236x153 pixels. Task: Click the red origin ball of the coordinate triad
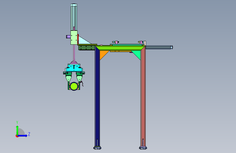17,136
